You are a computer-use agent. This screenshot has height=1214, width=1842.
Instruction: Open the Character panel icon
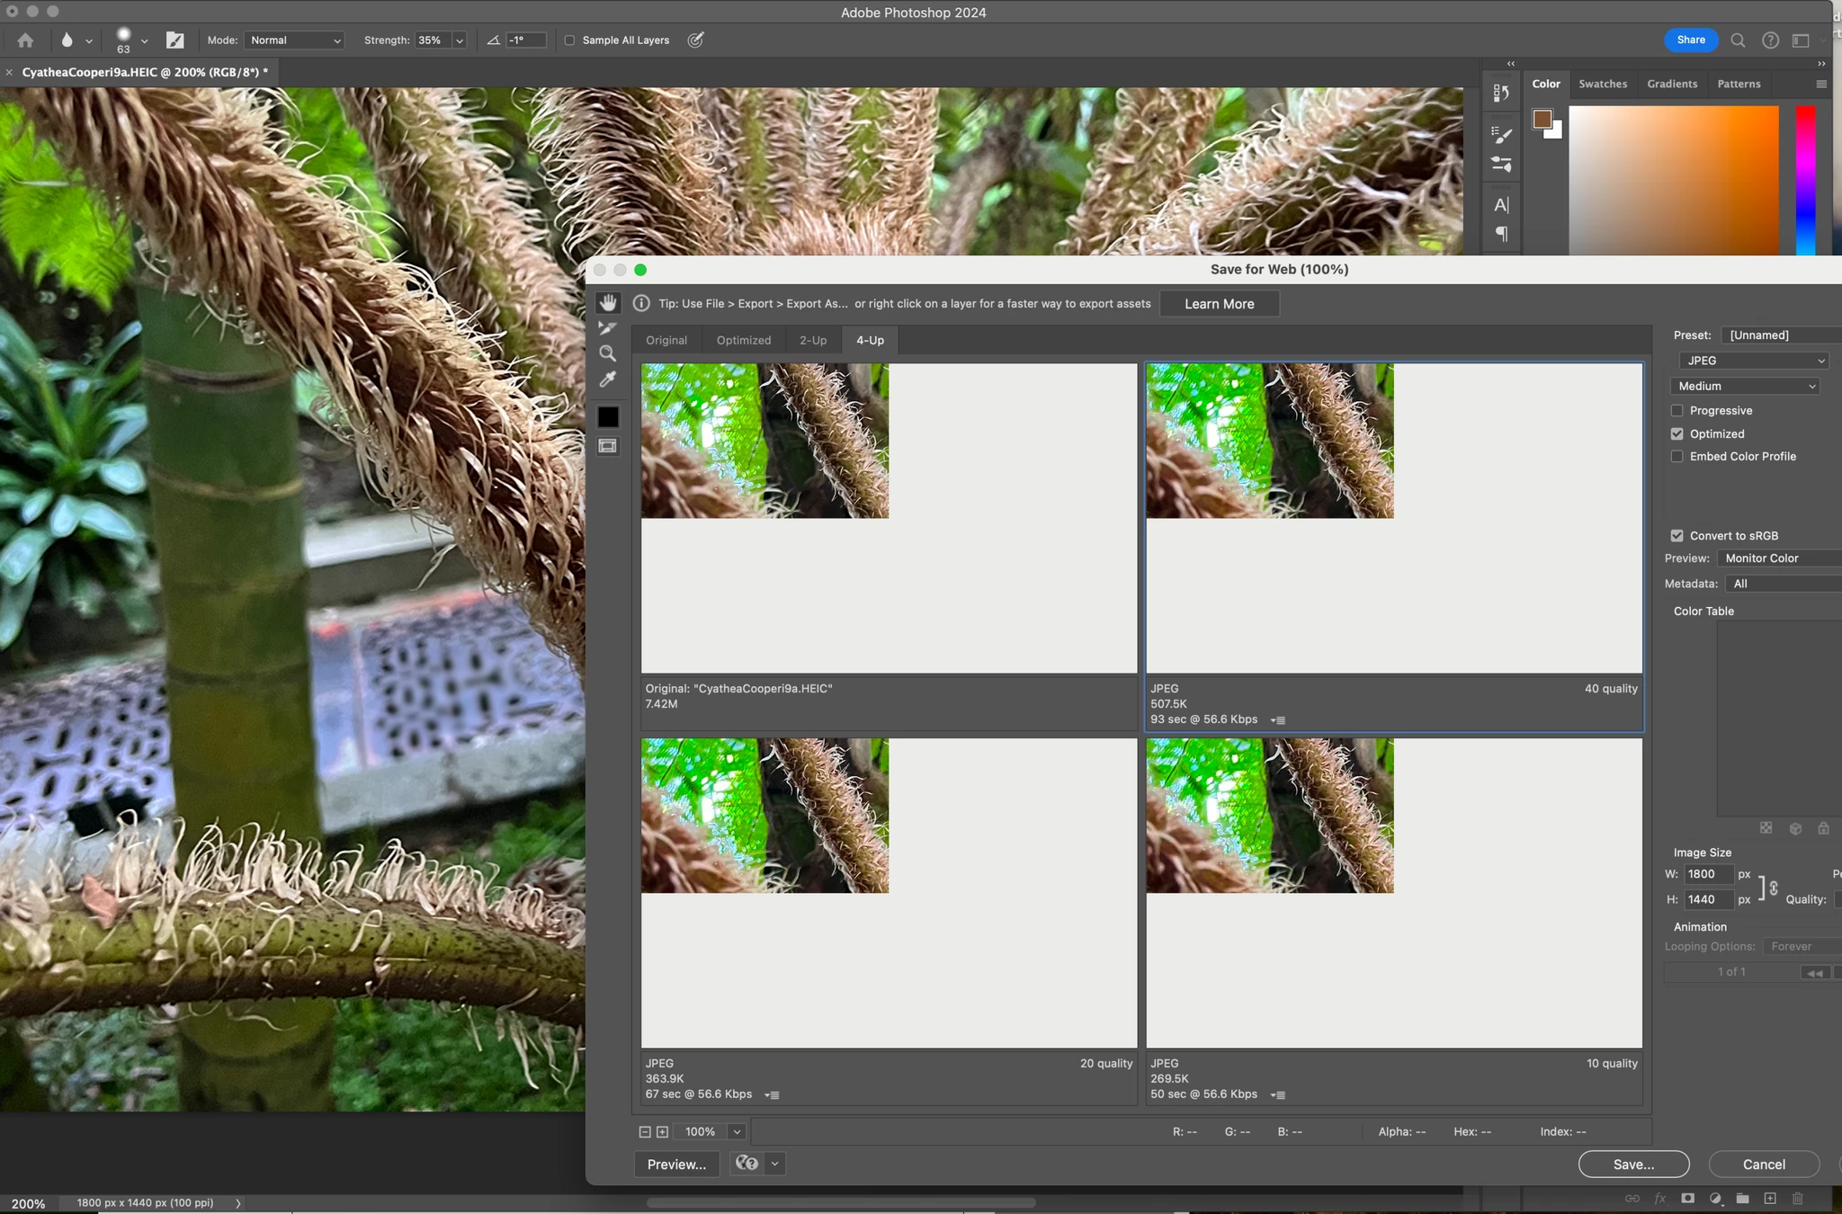(x=1501, y=205)
